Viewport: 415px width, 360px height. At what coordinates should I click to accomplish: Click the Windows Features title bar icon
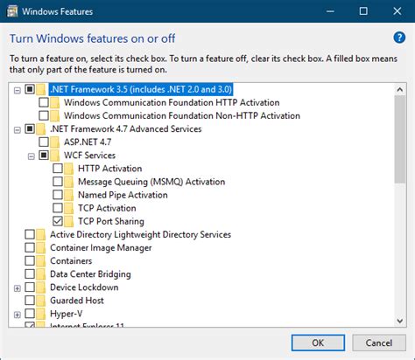tap(12, 11)
